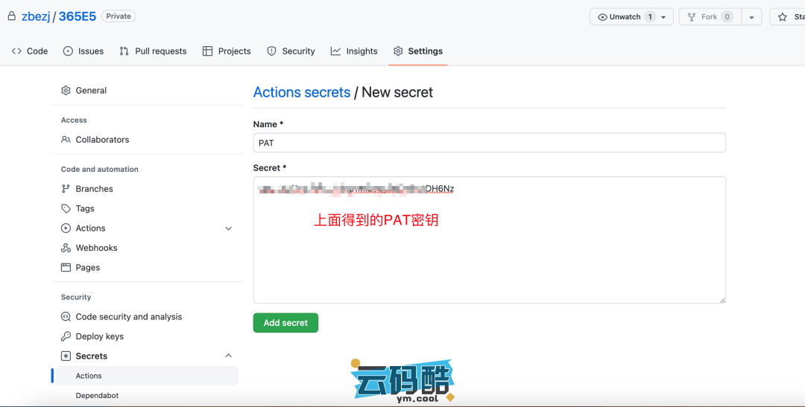The width and height of the screenshot is (805, 407).
Task: Collapse the Secrets sidebar section
Action: 228,356
